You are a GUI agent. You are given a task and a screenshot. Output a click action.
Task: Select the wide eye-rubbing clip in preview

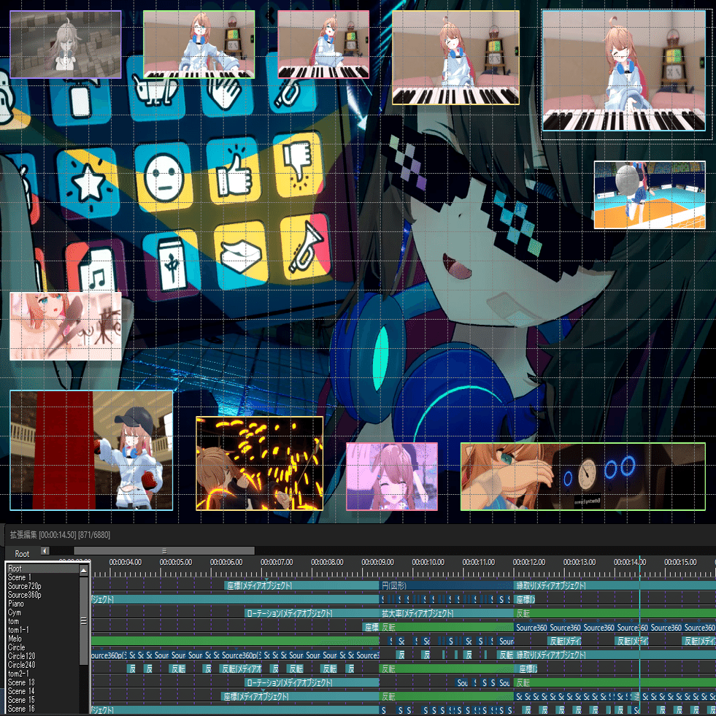(x=583, y=477)
